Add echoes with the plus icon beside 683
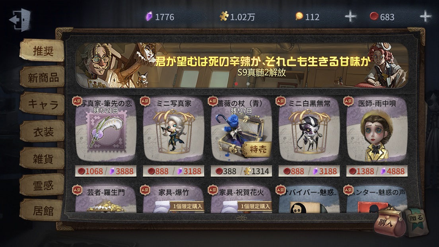This screenshot has height=247, width=439. click(x=425, y=17)
